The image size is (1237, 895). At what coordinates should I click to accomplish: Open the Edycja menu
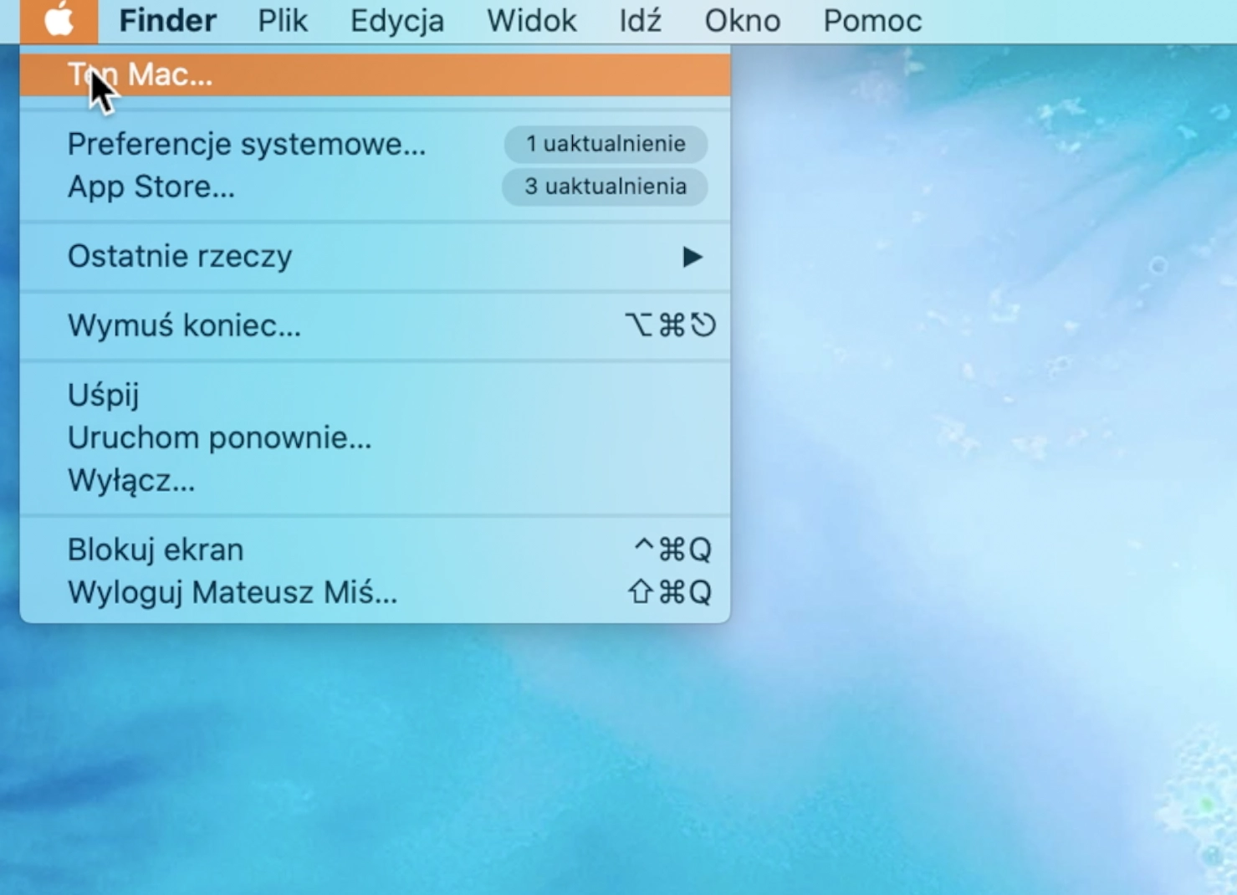(x=397, y=21)
